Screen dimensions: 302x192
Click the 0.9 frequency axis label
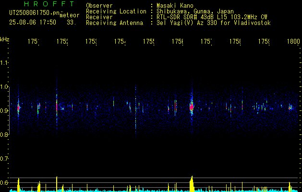pyautogui.click(x=4, y=111)
